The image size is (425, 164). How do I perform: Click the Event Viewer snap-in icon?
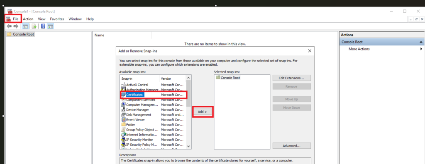coord(123,119)
